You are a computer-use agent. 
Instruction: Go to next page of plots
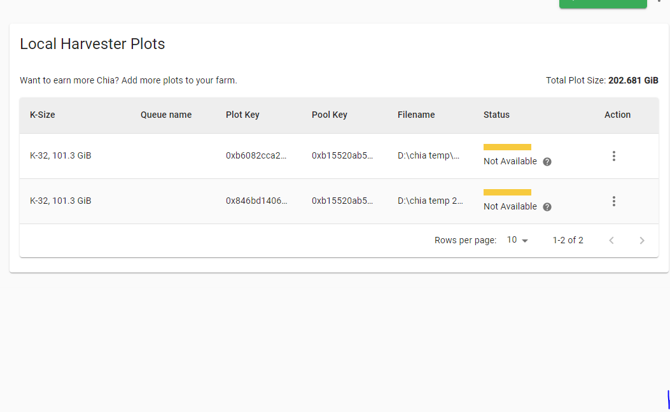tap(642, 241)
